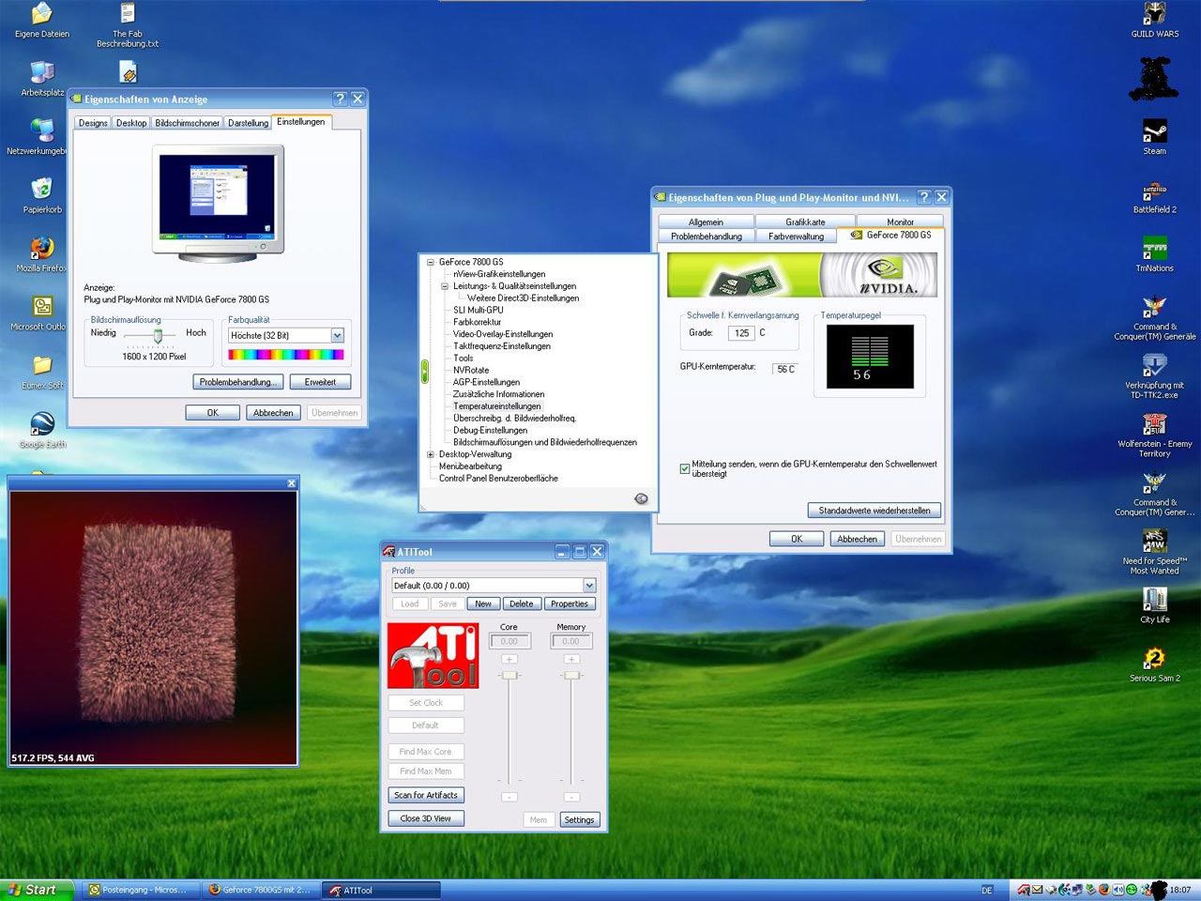
Task: Click the Core clock slider handle
Action: tap(509, 676)
